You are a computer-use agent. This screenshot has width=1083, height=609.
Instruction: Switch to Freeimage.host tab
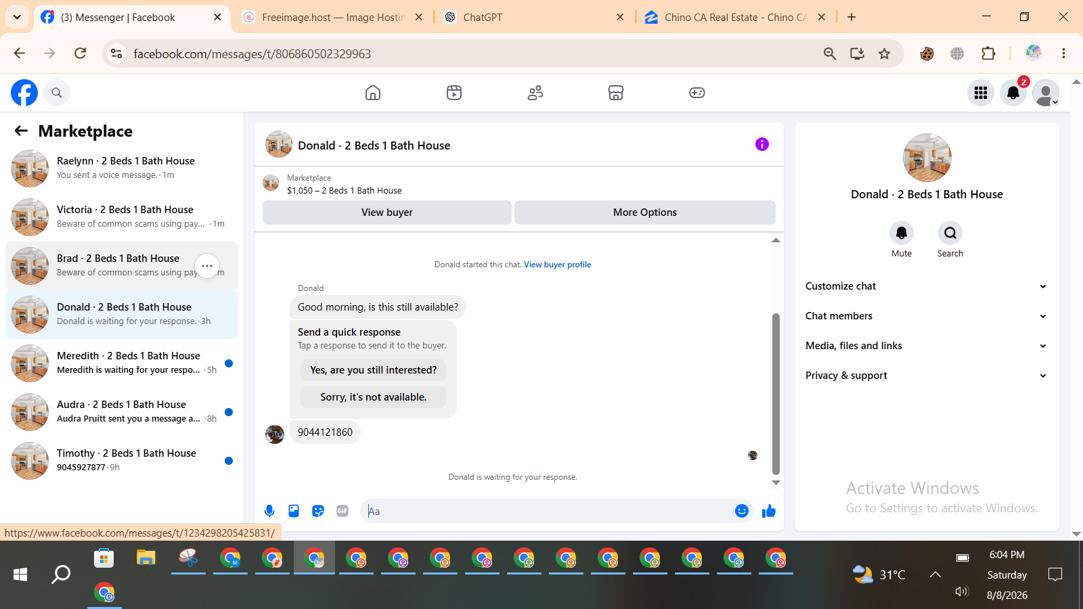(332, 18)
